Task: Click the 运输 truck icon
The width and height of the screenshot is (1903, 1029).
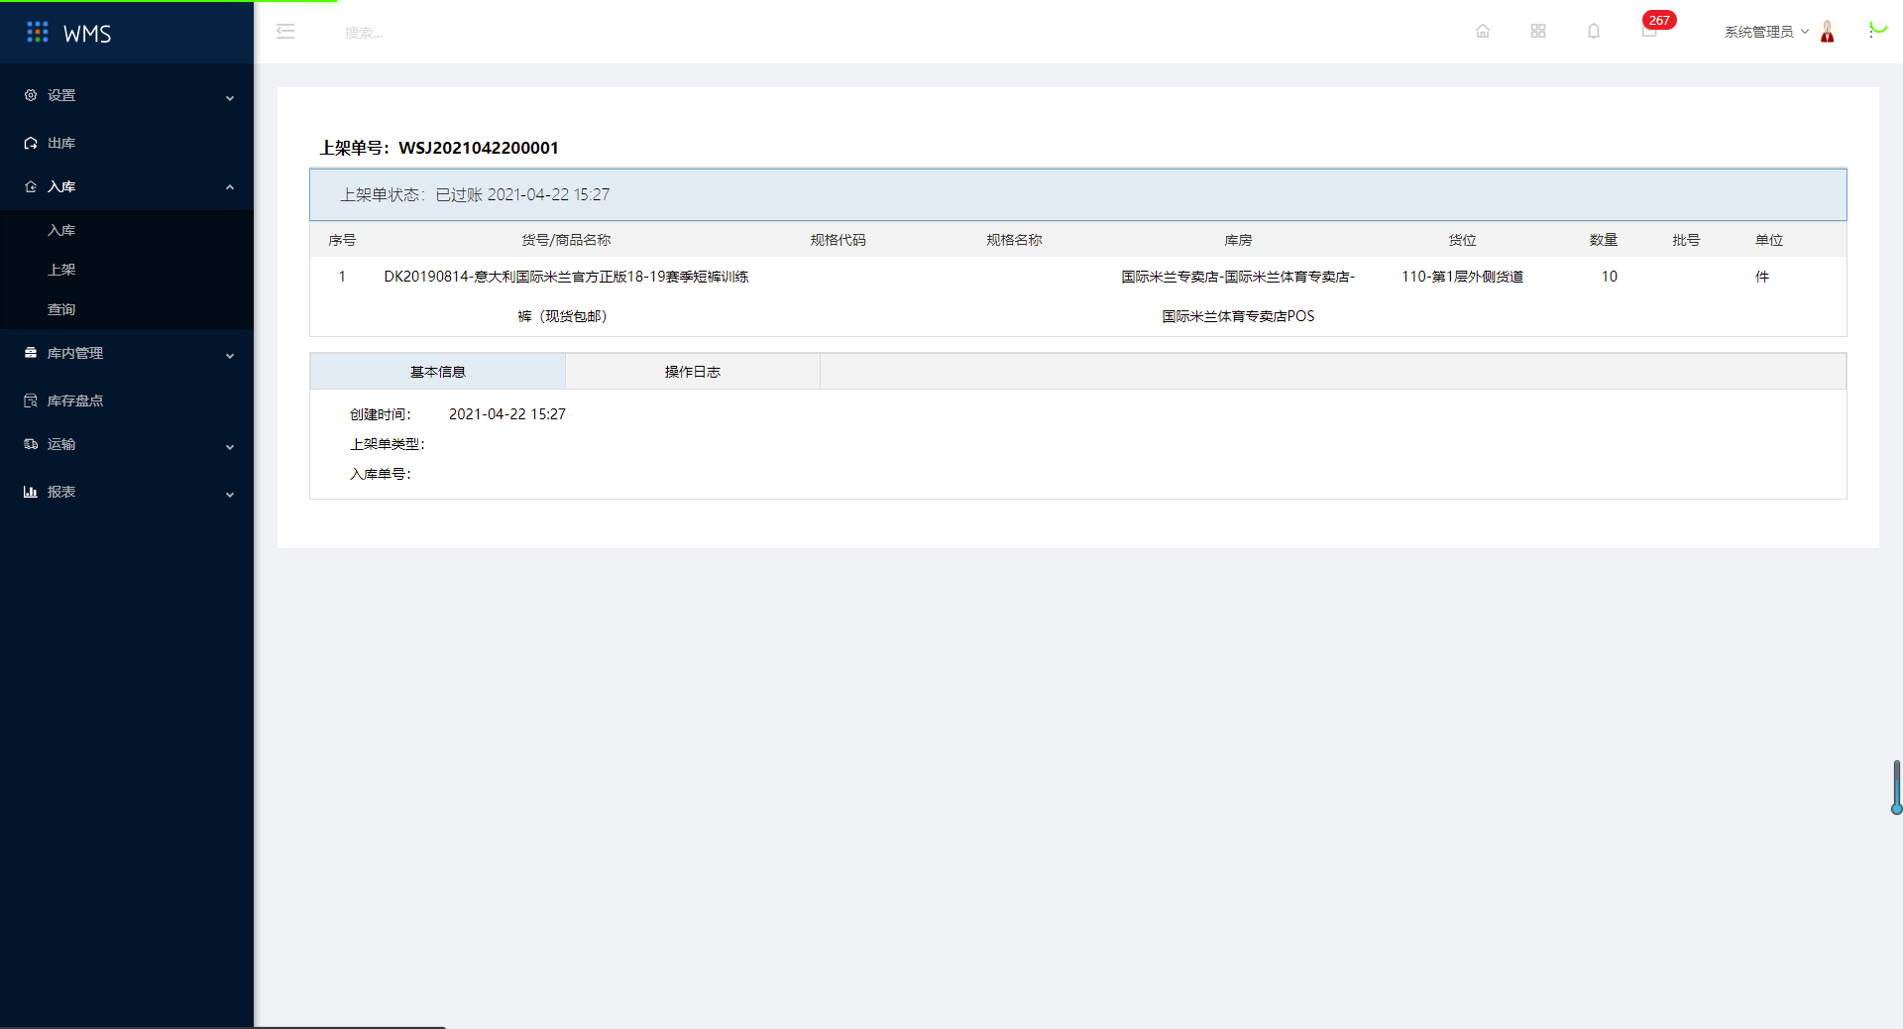Action: (x=31, y=444)
